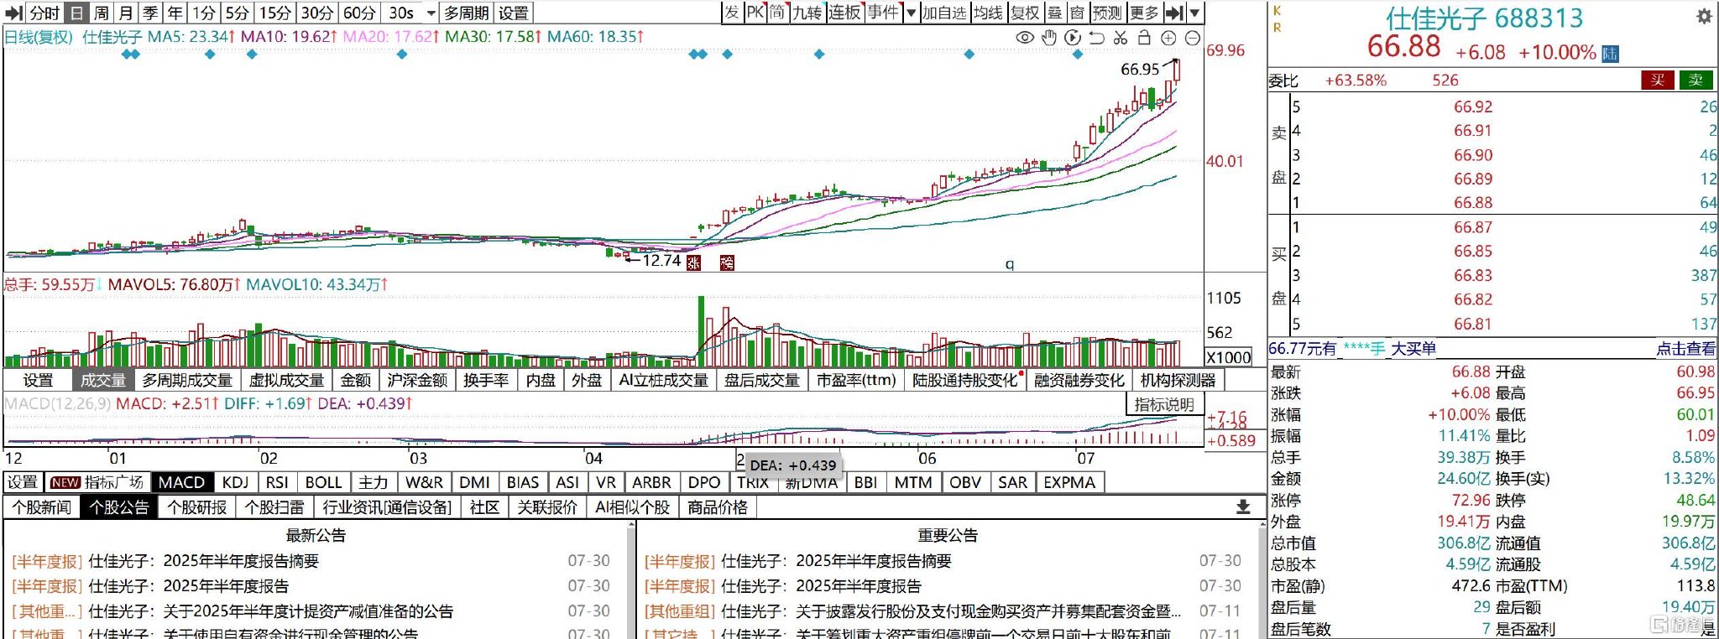
Task: Open the 30s period dropdown arrow
Action: click(x=431, y=13)
